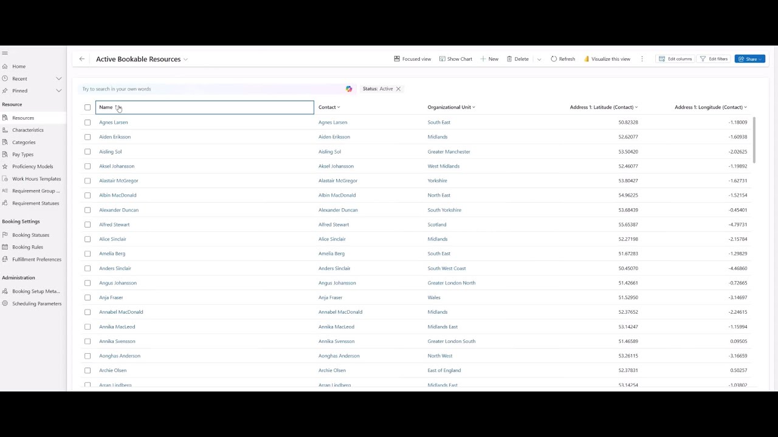
Task: Select the Aksel Johansson row checkbox
Action: pyautogui.click(x=88, y=166)
